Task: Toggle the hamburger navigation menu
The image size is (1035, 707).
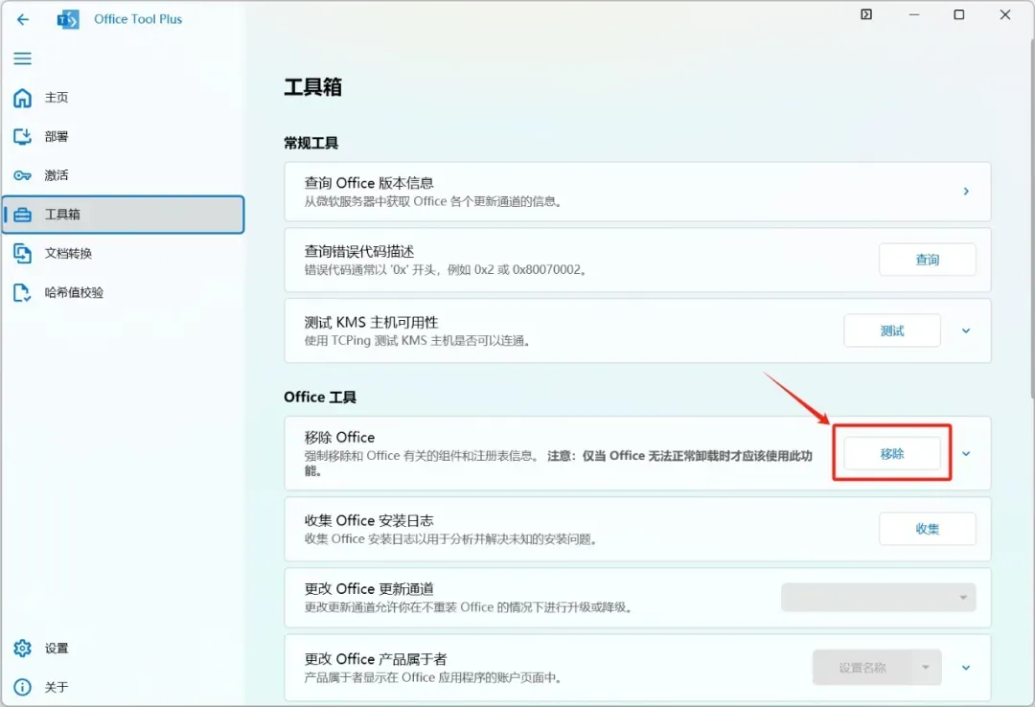Action: 22,58
